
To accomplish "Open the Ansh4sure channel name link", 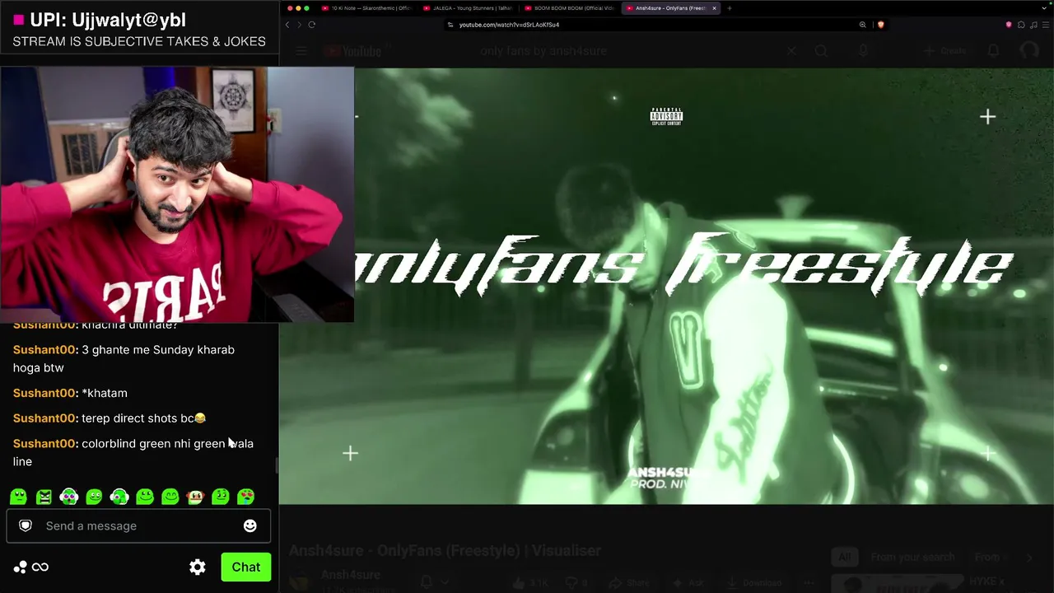I will tap(350, 574).
